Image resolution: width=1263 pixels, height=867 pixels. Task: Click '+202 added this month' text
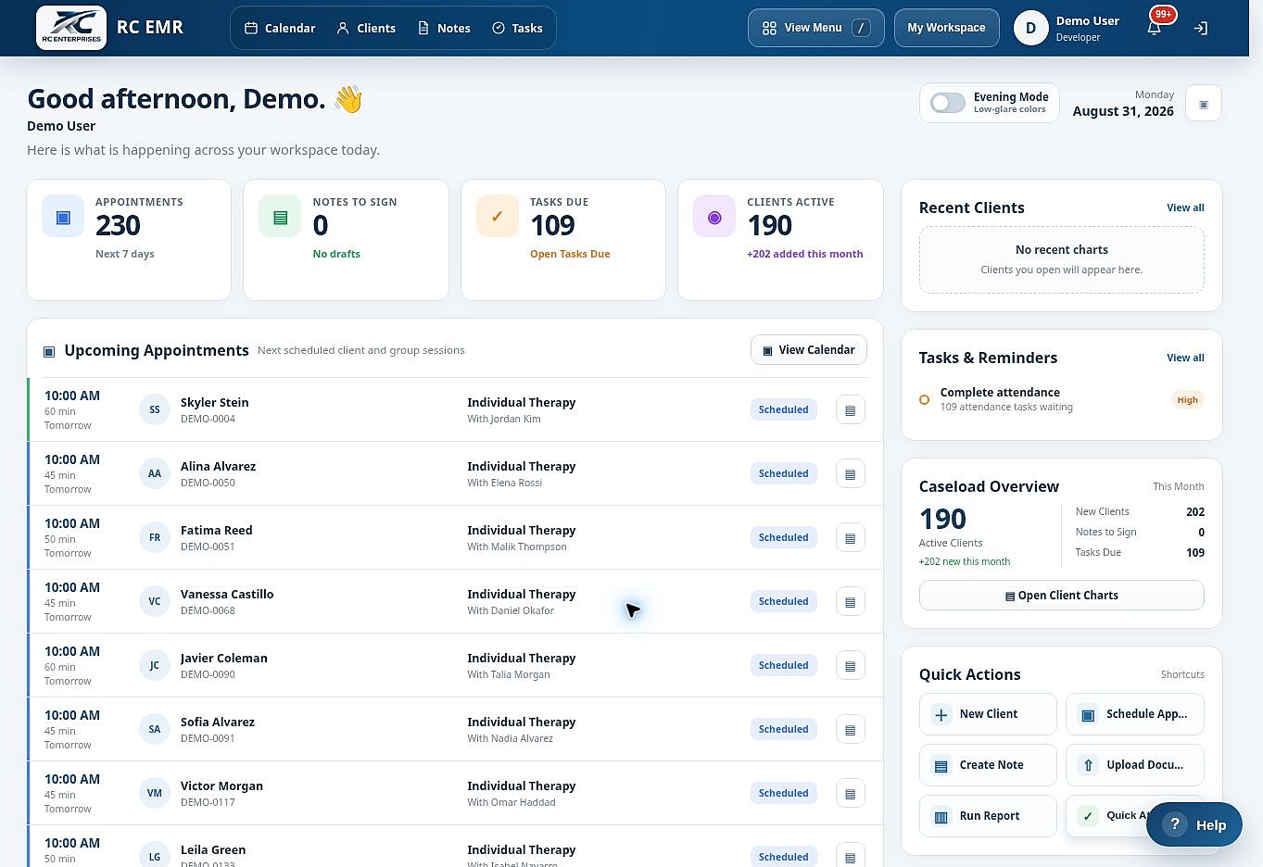coord(805,254)
